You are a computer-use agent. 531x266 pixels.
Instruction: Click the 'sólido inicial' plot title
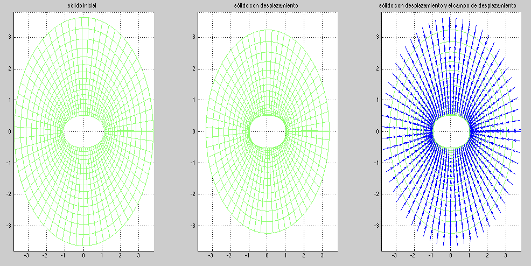coord(83,5)
